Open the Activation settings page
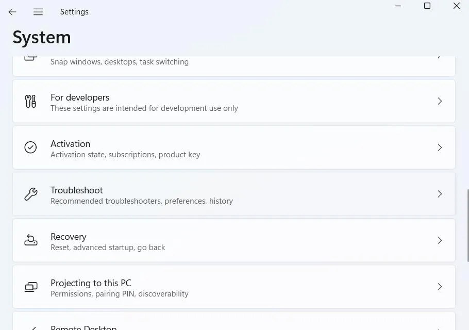This screenshot has width=469, height=330. (x=234, y=147)
